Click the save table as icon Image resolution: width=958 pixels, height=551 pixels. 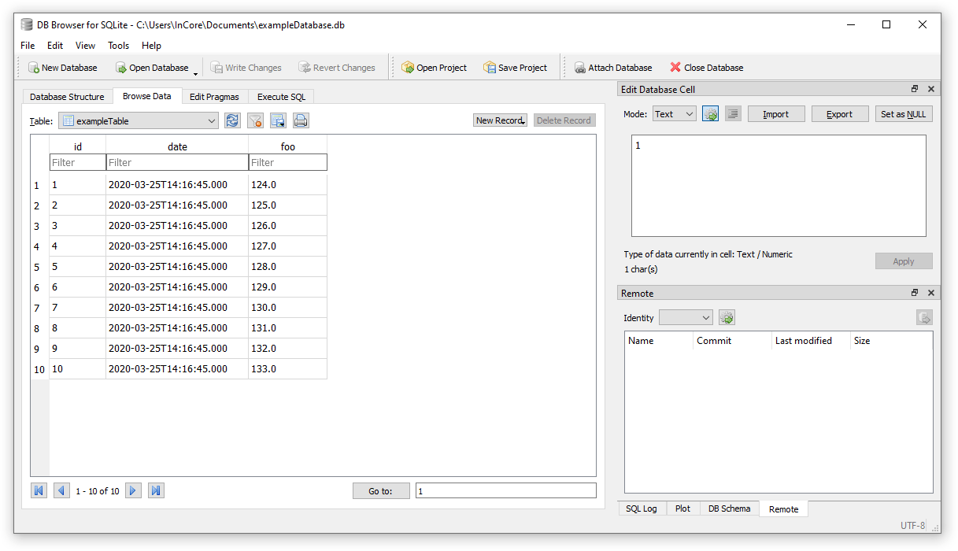[278, 120]
